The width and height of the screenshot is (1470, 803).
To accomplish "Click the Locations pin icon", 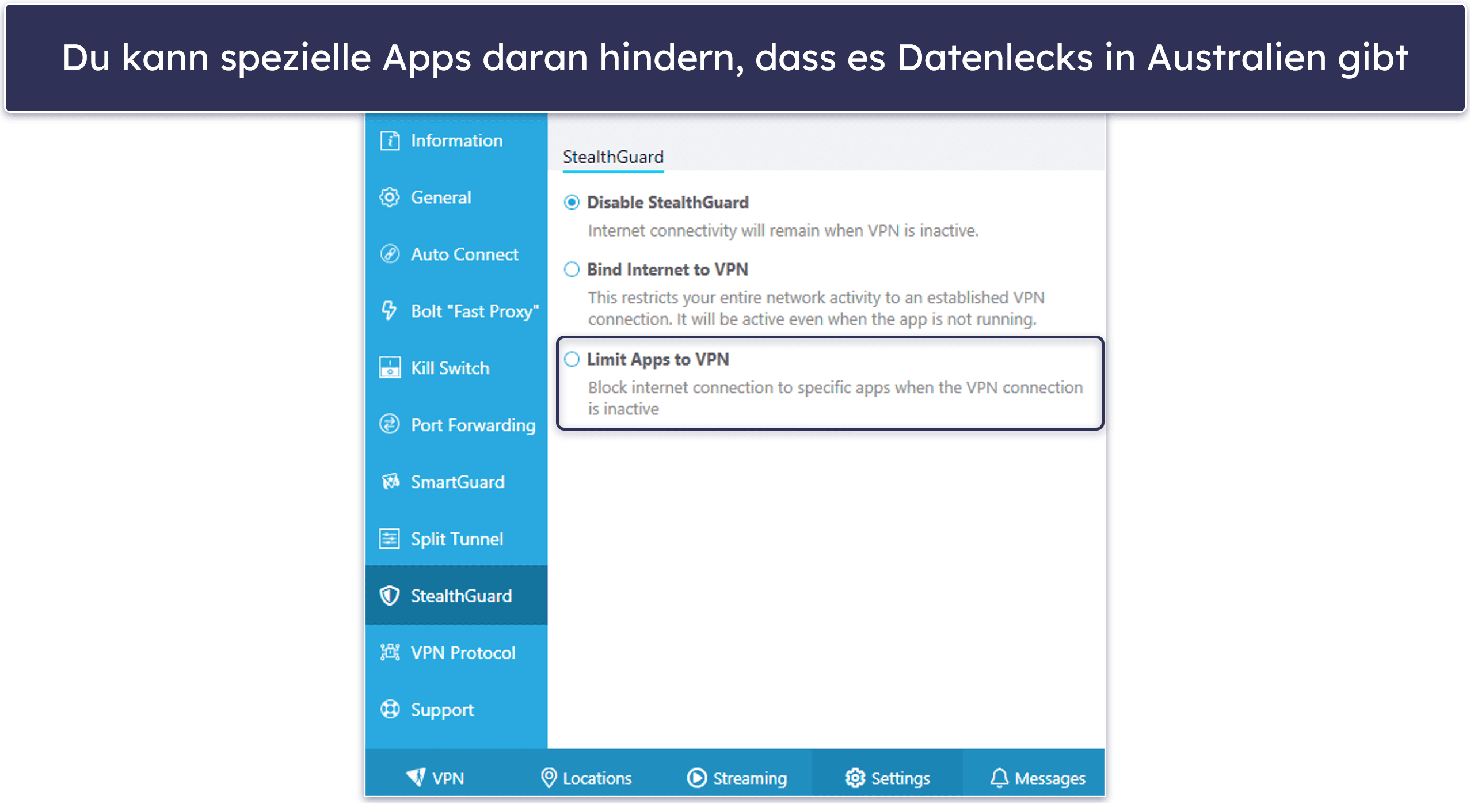I will tap(549, 778).
